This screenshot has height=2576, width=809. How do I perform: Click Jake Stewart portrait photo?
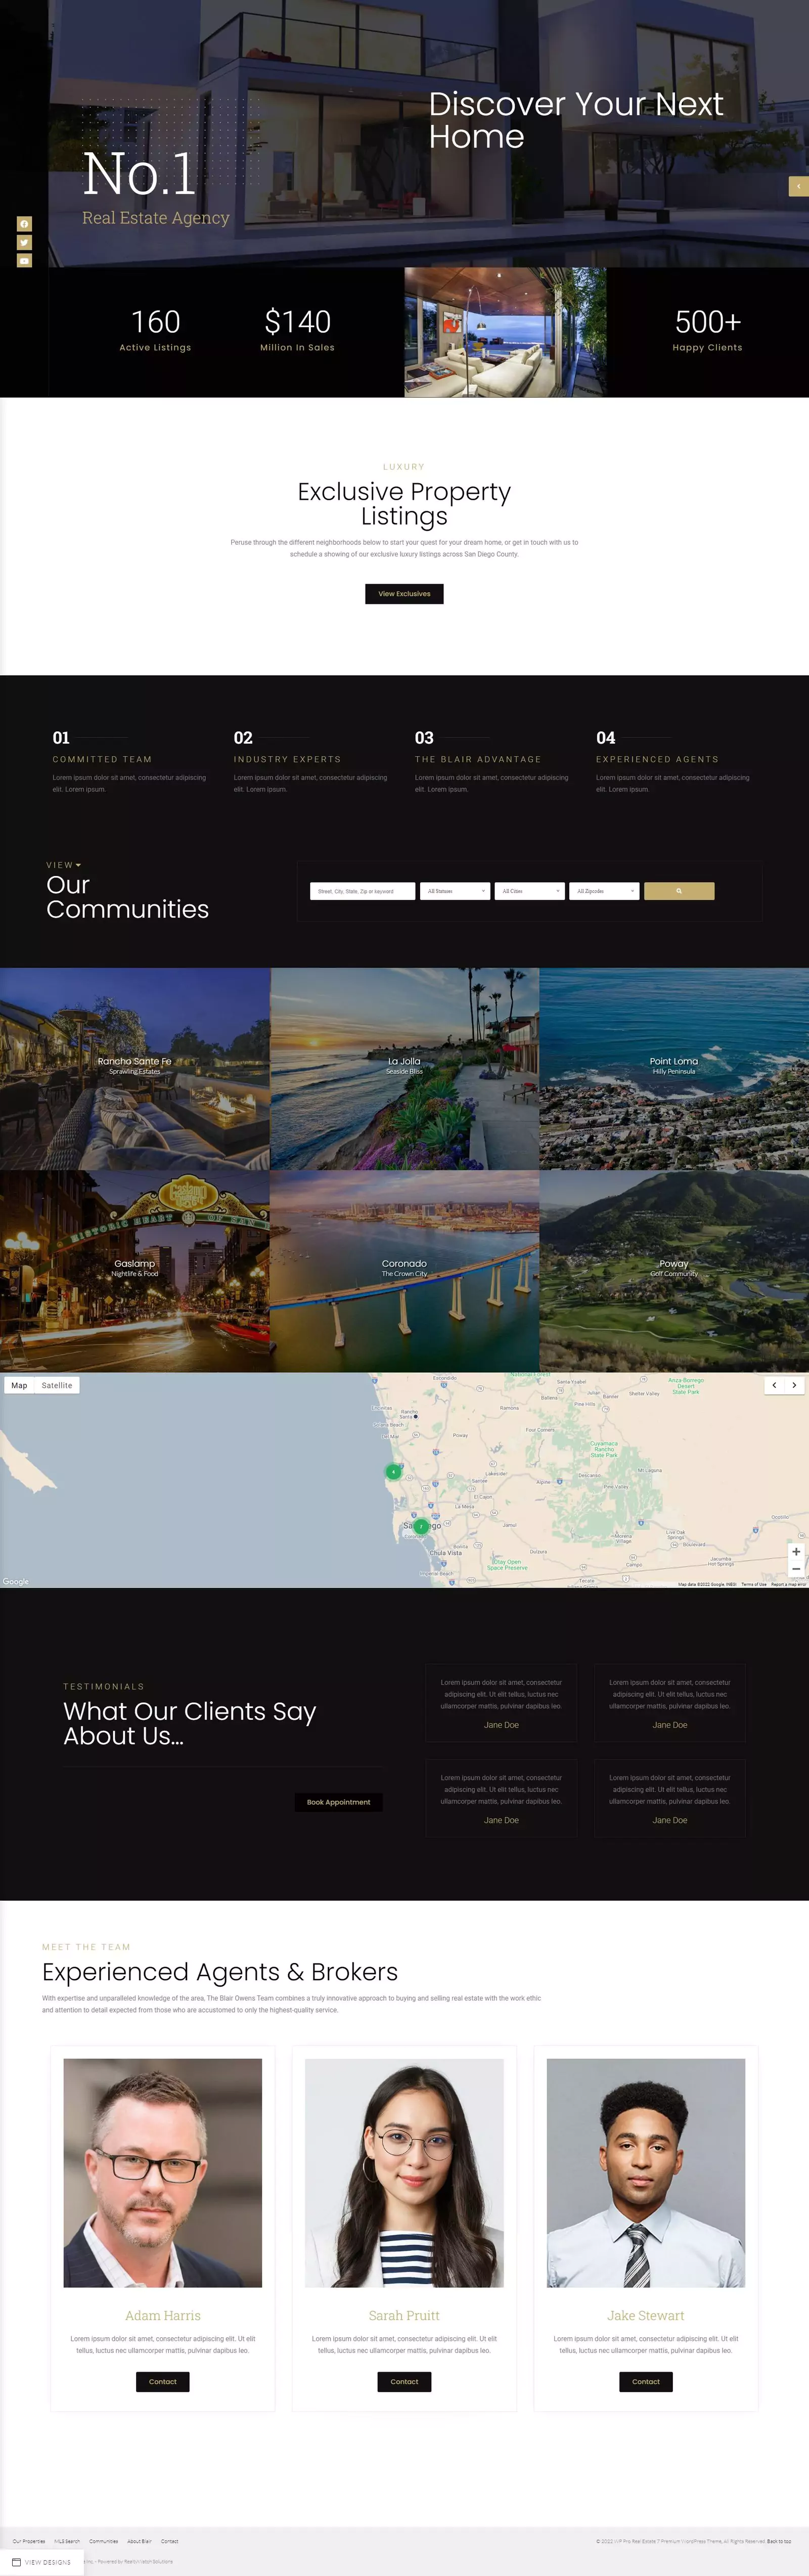(646, 2172)
